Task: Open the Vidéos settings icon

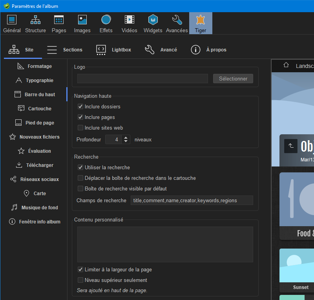Action: pyautogui.click(x=130, y=23)
